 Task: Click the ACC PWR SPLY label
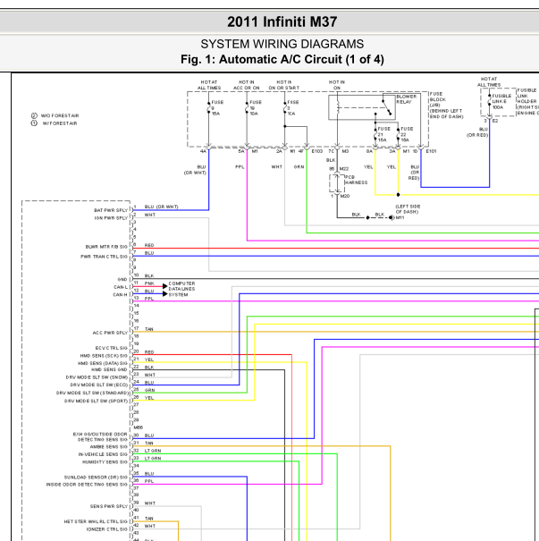click(x=110, y=333)
